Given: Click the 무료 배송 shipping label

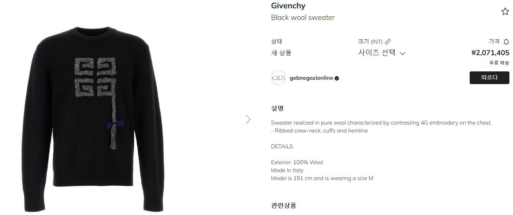Looking at the screenshot, I should [x=499, y=63].
